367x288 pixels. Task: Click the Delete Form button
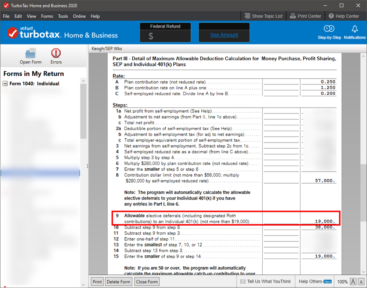(118, 282)
